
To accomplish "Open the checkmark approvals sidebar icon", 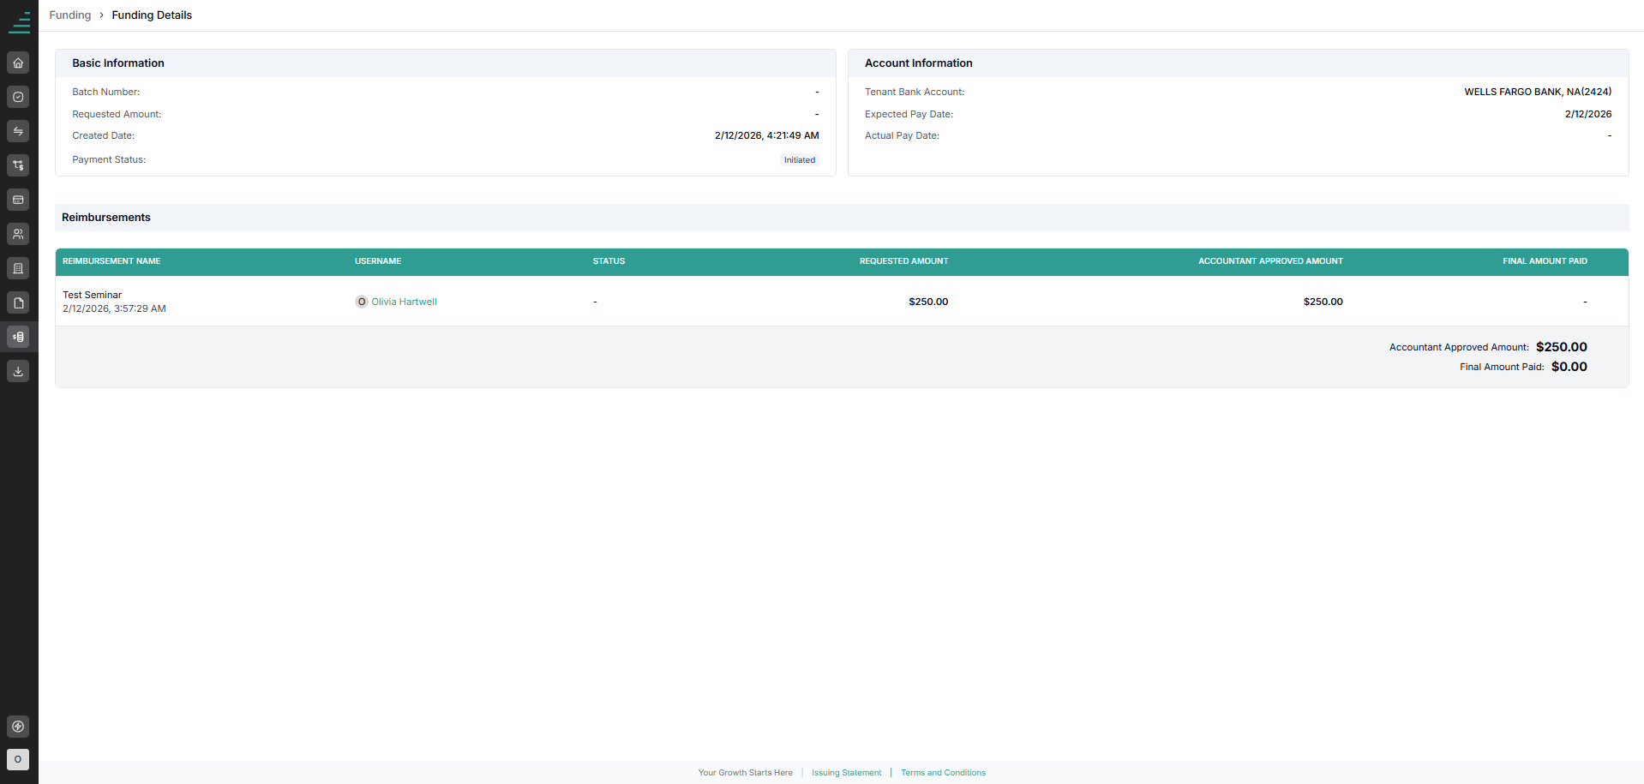I will click(18, 97).
